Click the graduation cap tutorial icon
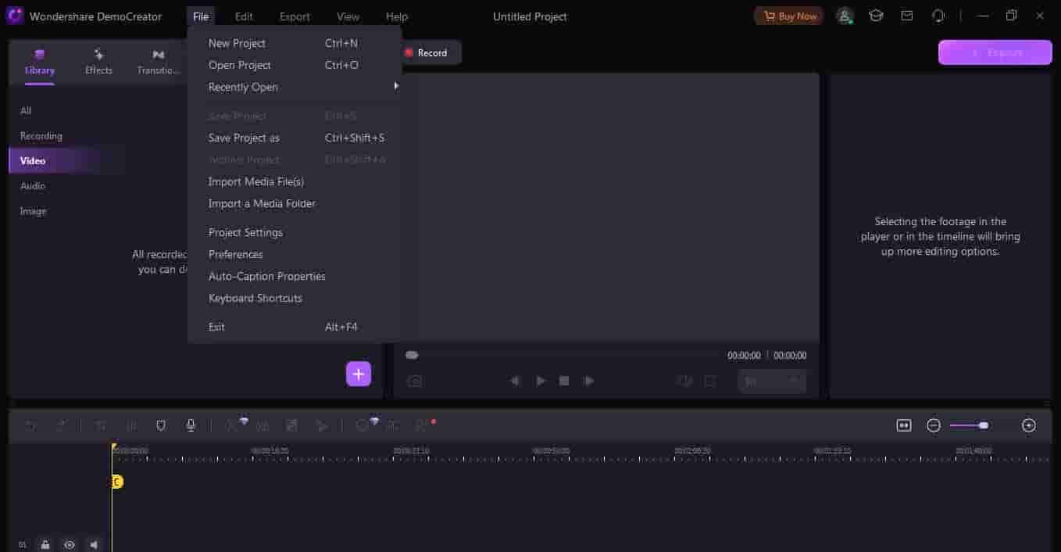Viewport: 1061px width, 552px height. [876, 16]
